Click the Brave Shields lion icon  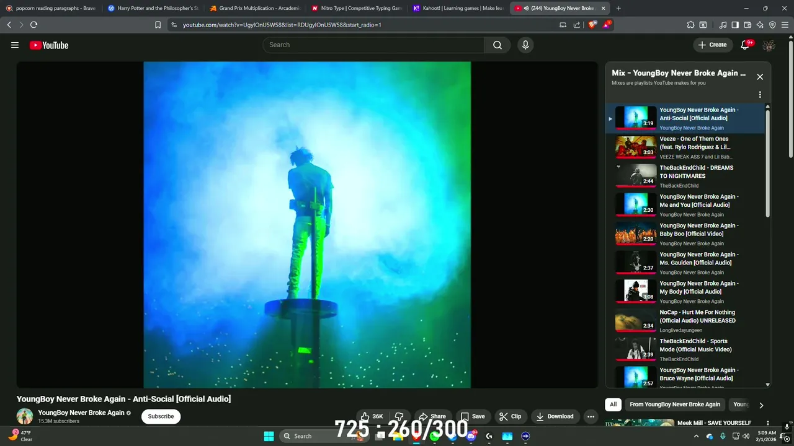tap(592, 25)
